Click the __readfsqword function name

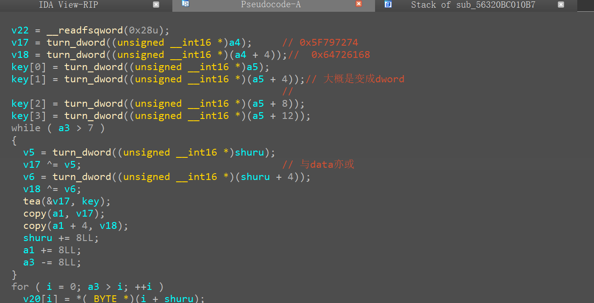pyautogui.click(x=85, y=30)
